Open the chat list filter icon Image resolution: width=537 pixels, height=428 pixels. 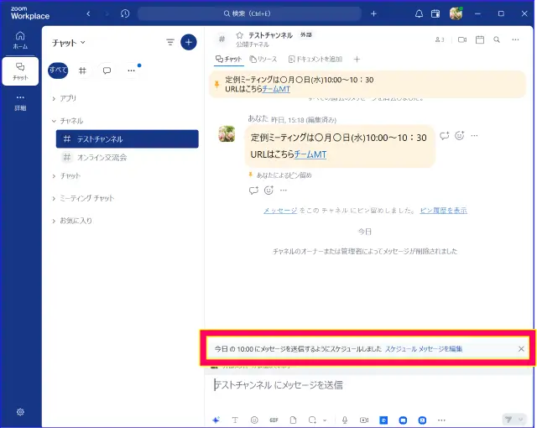tap(170, 43)
